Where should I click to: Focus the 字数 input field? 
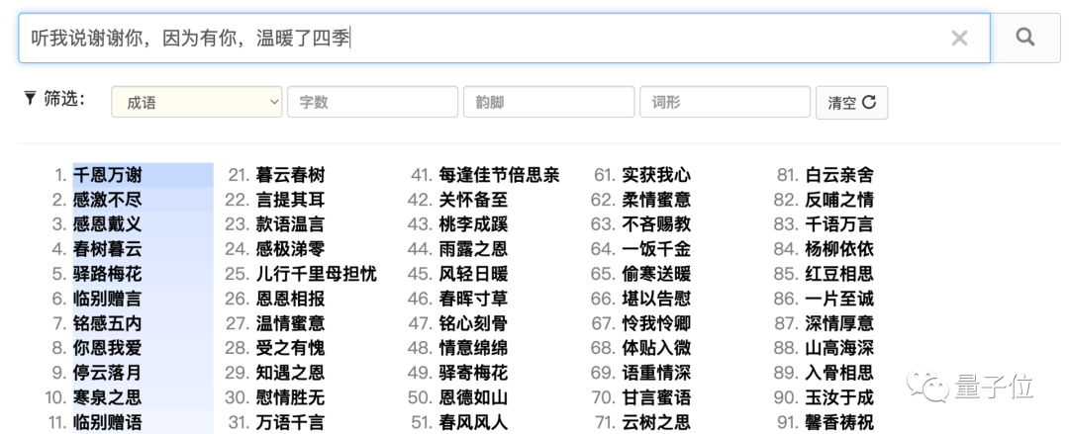[372, 102]
